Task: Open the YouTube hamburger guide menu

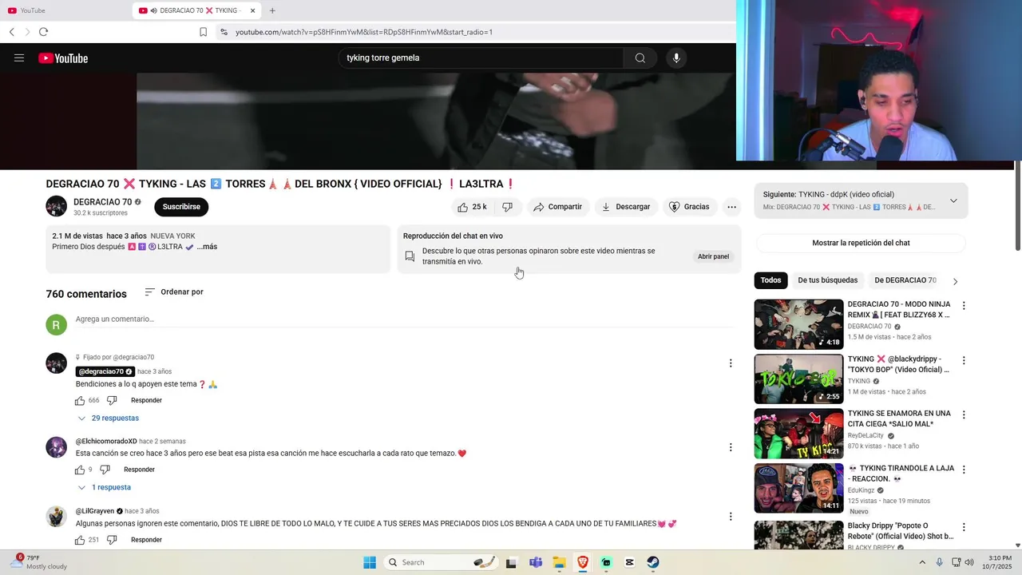Action: pos(19,58)
